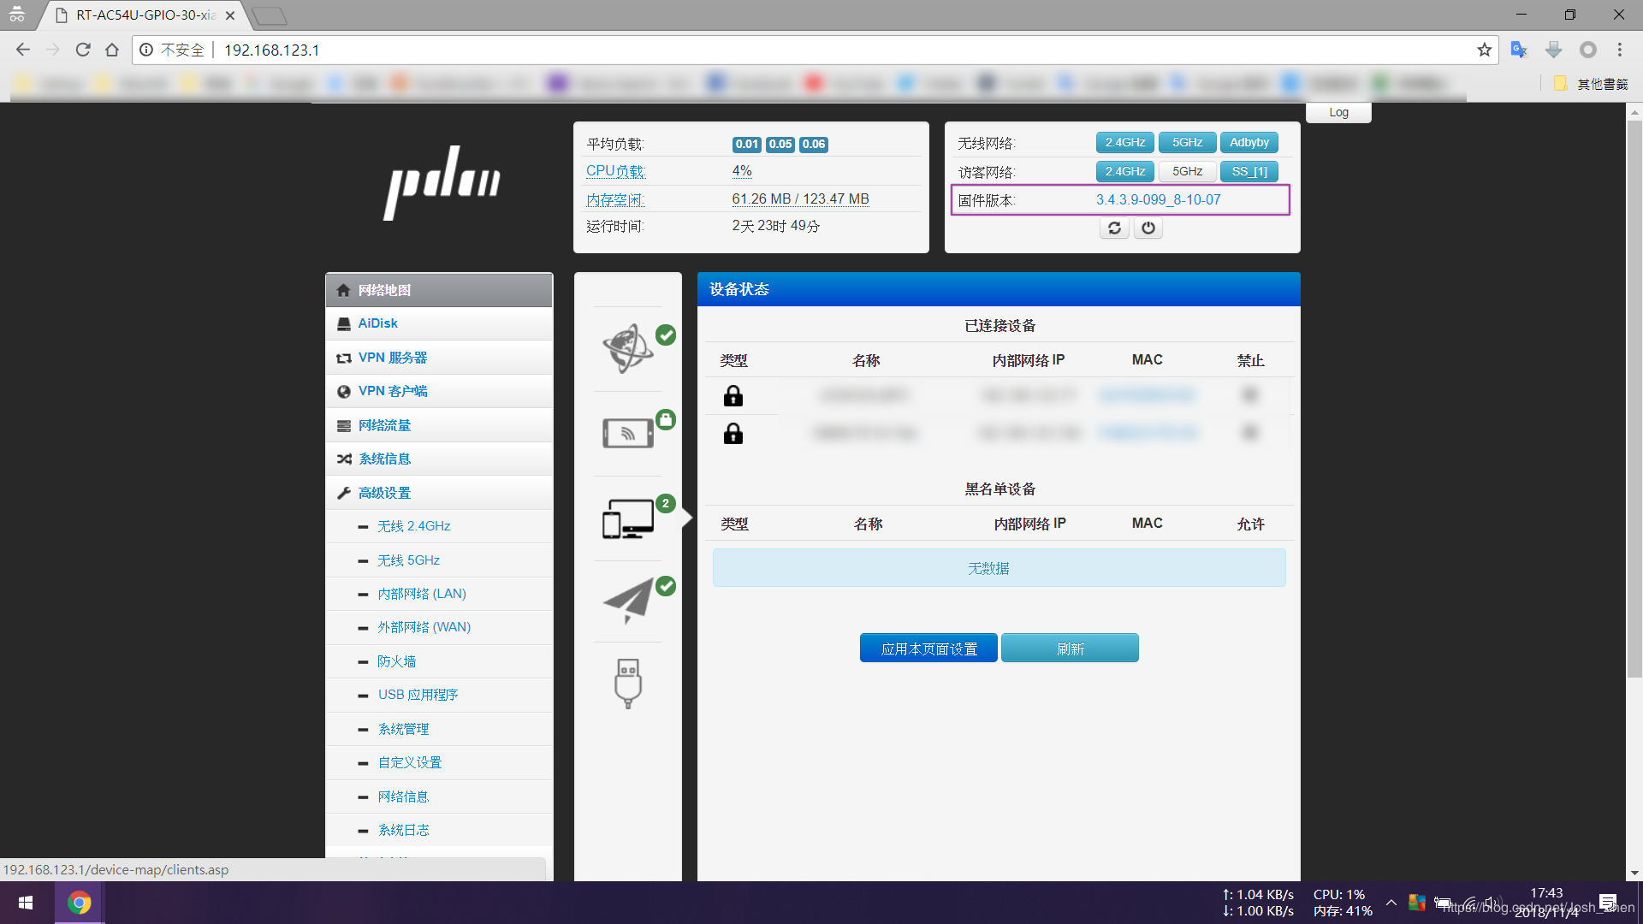Click the internet globe status icon
Screen dimensions: 1643x924
click(629, 348)
